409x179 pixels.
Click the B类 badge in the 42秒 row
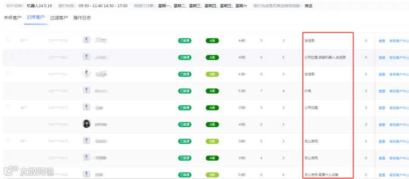tap(212, 74)
